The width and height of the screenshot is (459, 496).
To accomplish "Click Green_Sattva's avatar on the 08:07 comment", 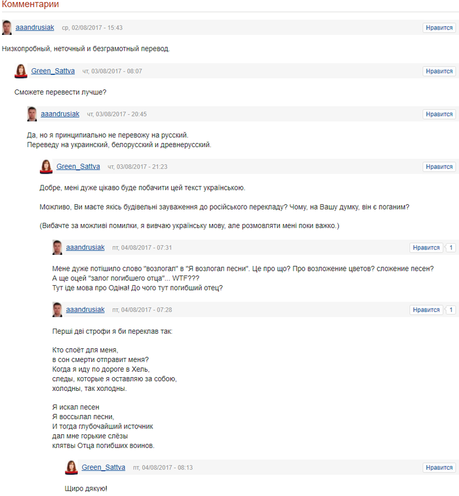I will tap(21, 71).
